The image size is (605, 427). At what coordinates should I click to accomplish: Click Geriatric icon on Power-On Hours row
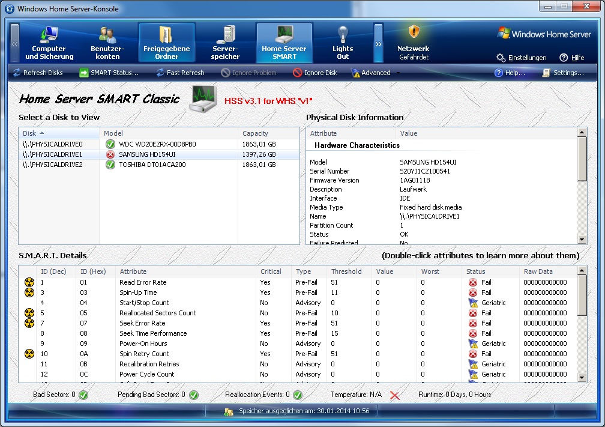click(x=473, y=344)
